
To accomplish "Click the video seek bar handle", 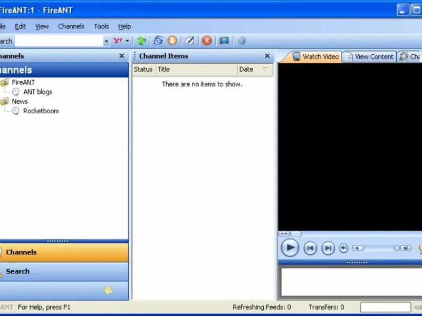I will (296, 234).
